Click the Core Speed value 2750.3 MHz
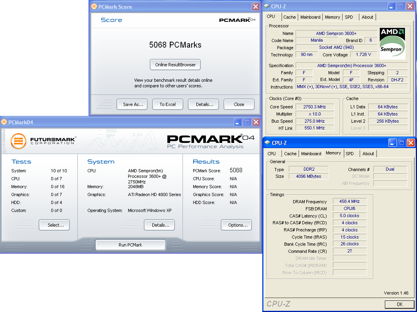The height and width of the screenshot is (312, 417). tap(314, 107)
